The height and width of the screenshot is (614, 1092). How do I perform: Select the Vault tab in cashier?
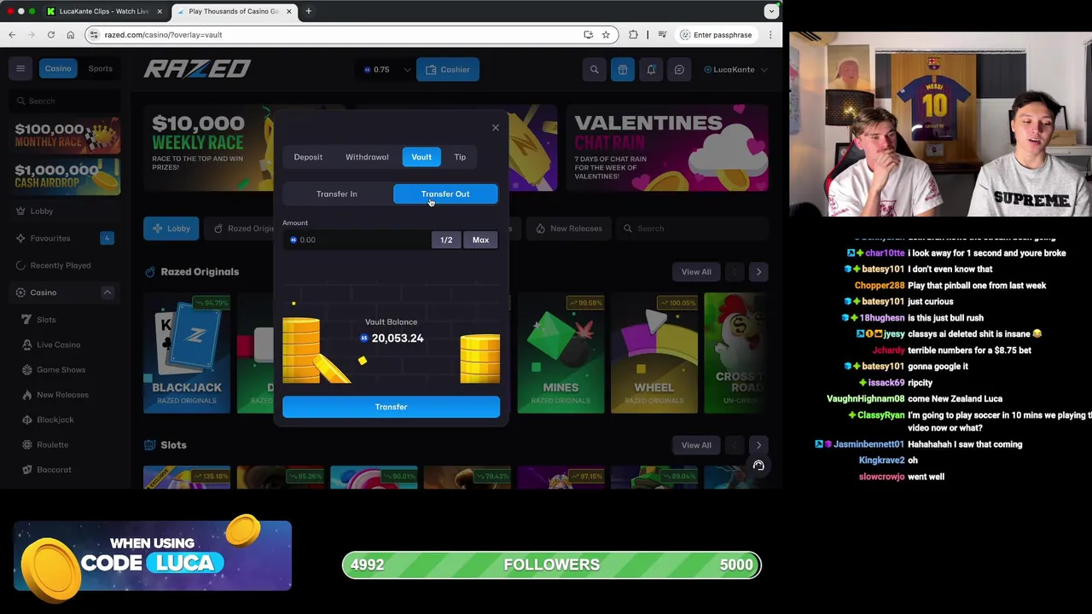[x=421, y=157]
